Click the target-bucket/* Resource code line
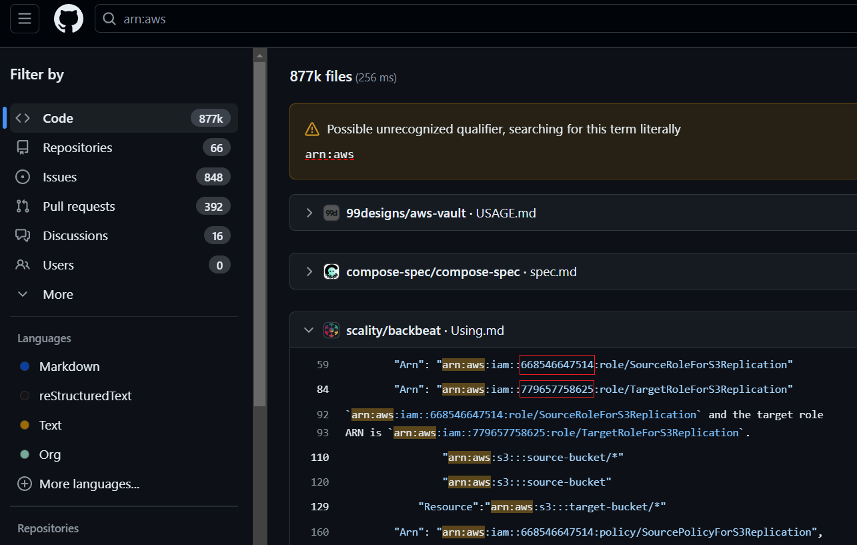The height and width of the screenshot is (545, 857). tap(542, 507)
